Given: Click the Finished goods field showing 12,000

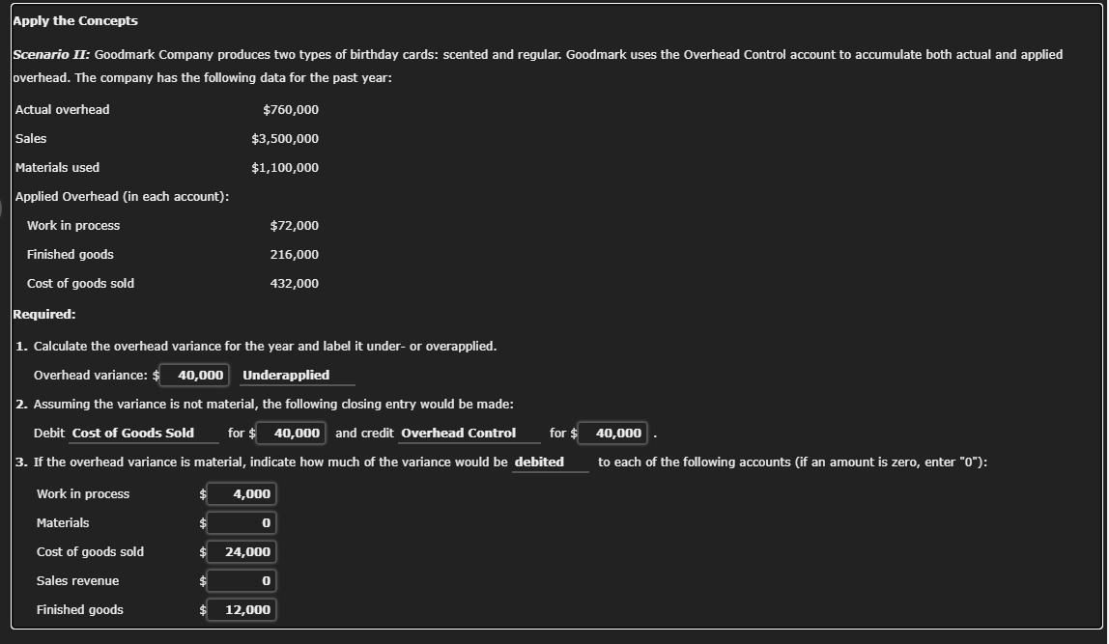Looking at the screenshot, I should [242, 609].
